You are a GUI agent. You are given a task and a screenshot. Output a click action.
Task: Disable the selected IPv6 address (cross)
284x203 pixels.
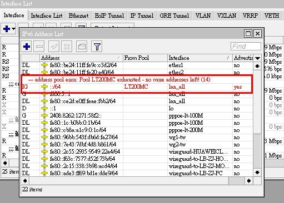(67, 47)
